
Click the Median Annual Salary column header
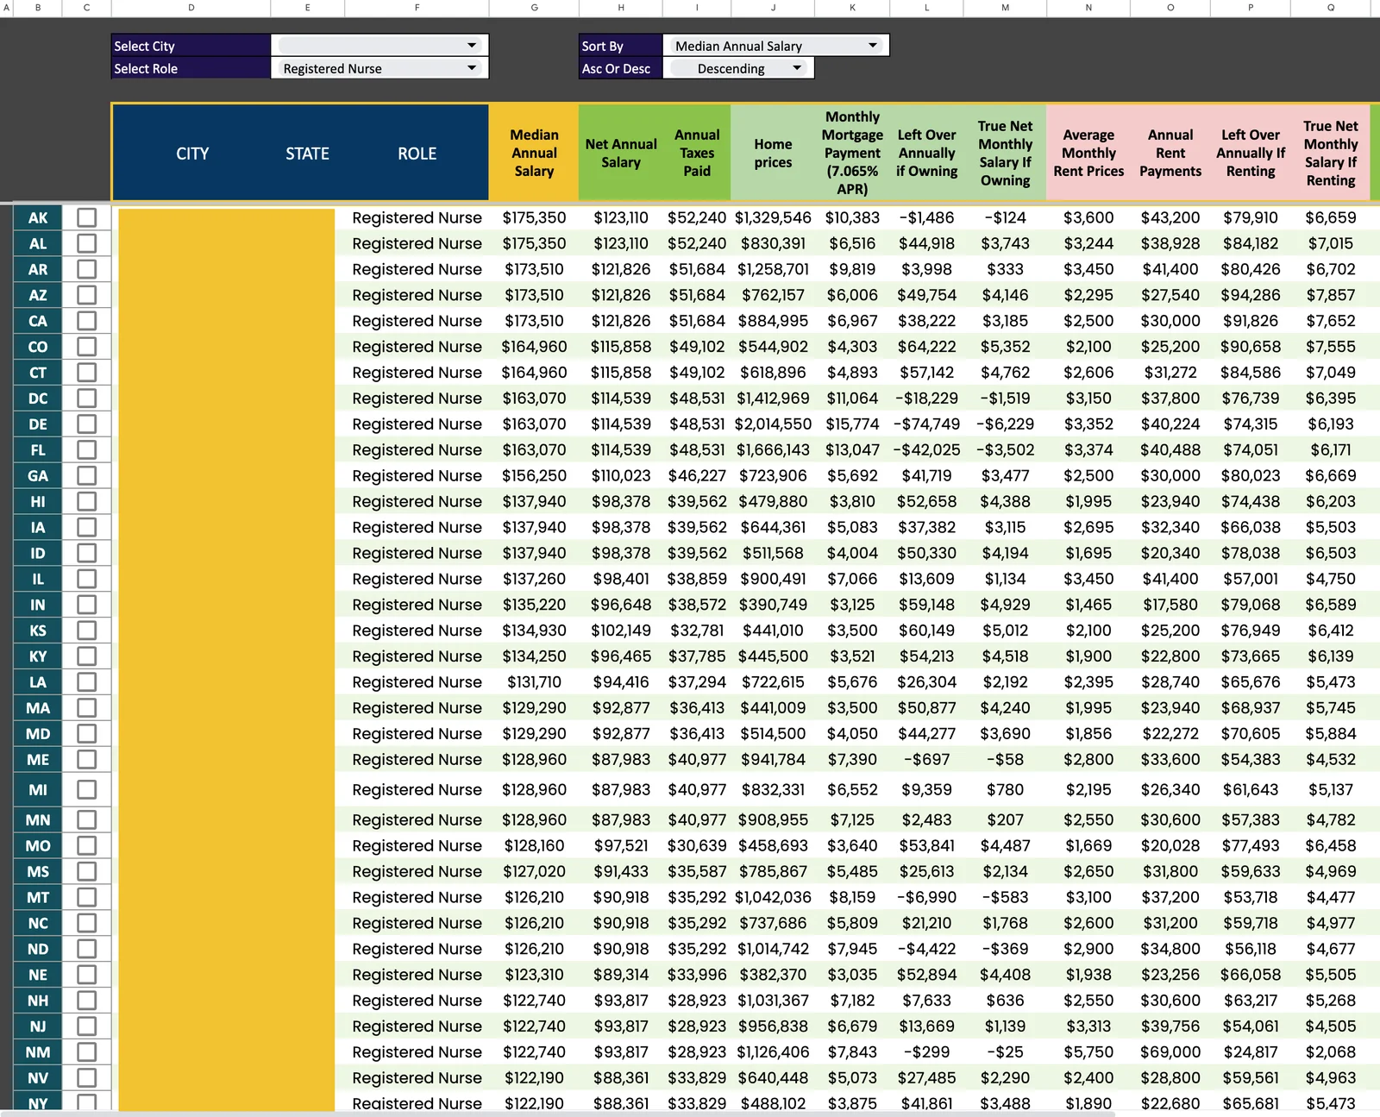(534, 153)
